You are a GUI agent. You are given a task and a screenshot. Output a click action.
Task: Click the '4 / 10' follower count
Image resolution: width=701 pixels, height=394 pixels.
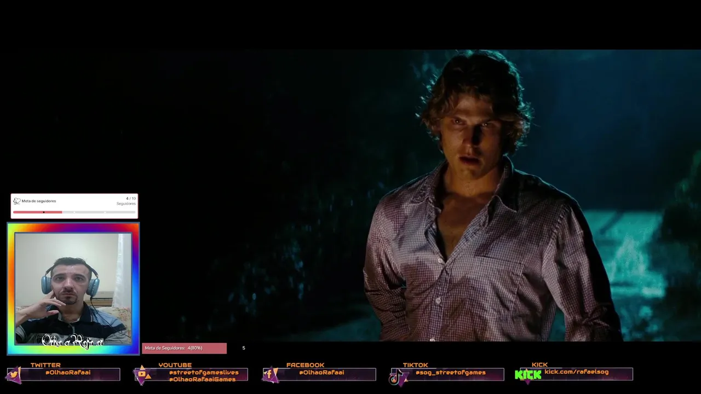[131, 199]
